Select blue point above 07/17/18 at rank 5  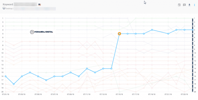136,34
